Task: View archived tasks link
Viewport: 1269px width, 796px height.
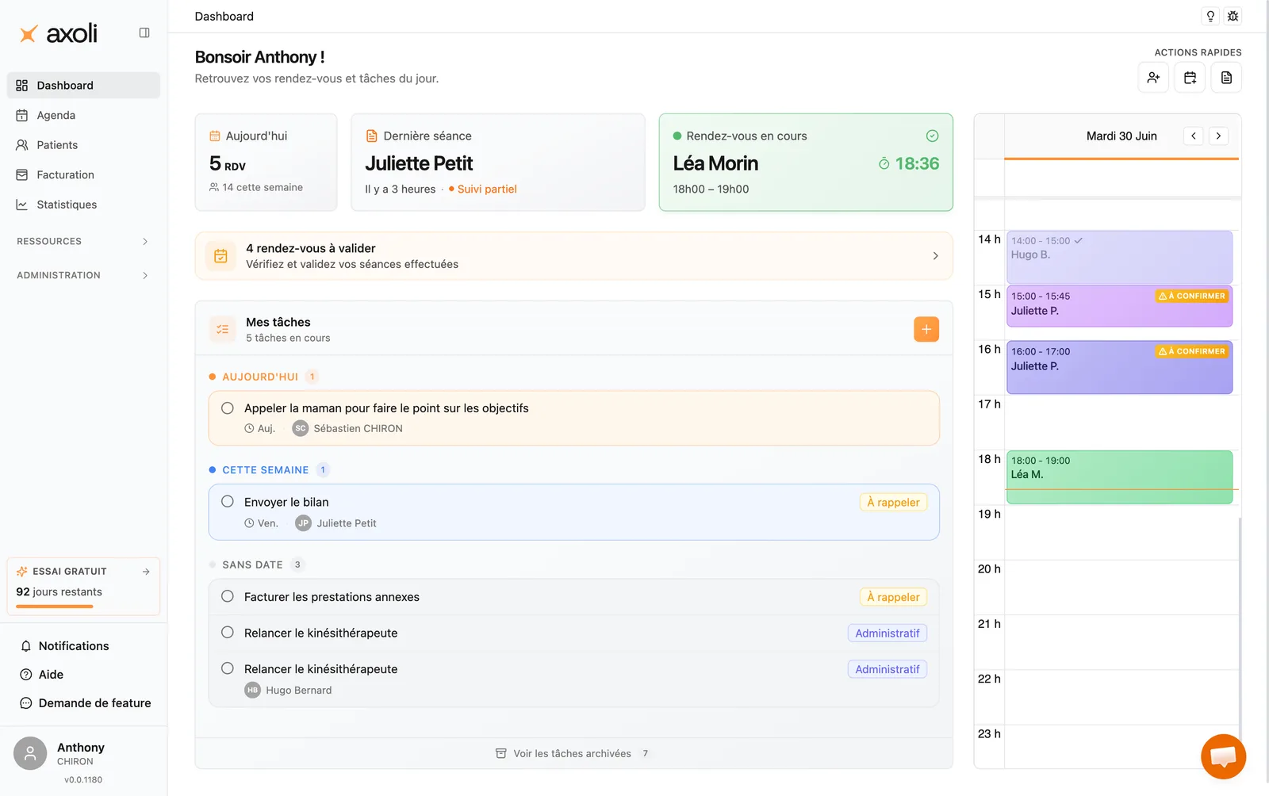Action: click(572, 753)
